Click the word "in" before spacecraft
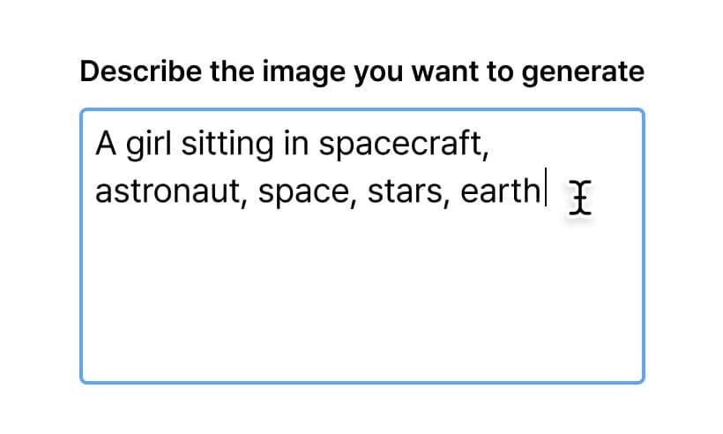The height and width of the screenshot is (434, 723). tap(295, 143)
